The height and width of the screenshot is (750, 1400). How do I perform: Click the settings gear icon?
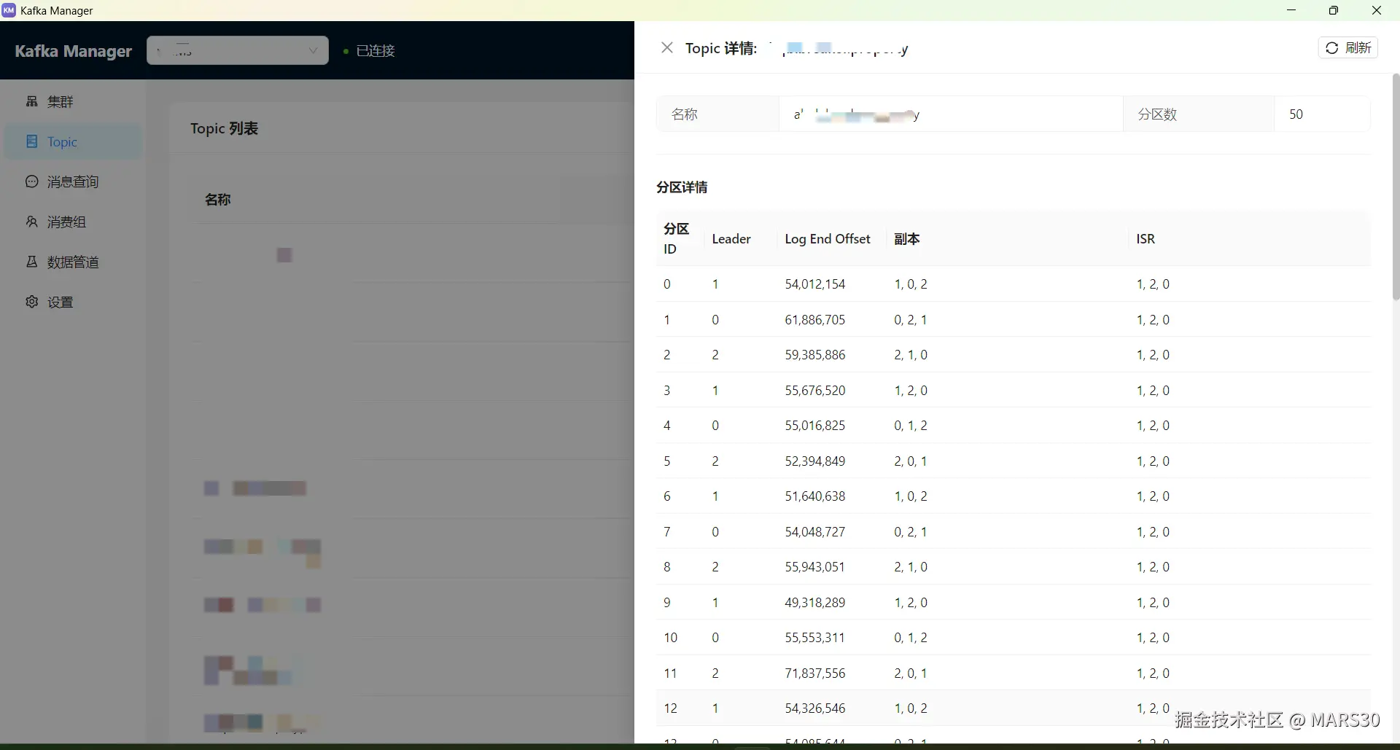(x=32, y=302)
